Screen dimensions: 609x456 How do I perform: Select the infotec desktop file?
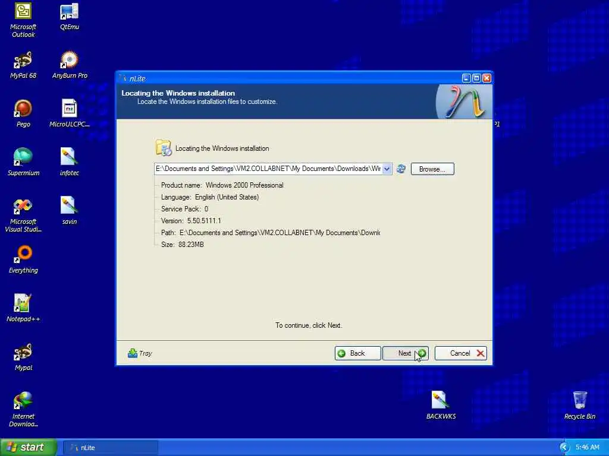click(70, 163)
